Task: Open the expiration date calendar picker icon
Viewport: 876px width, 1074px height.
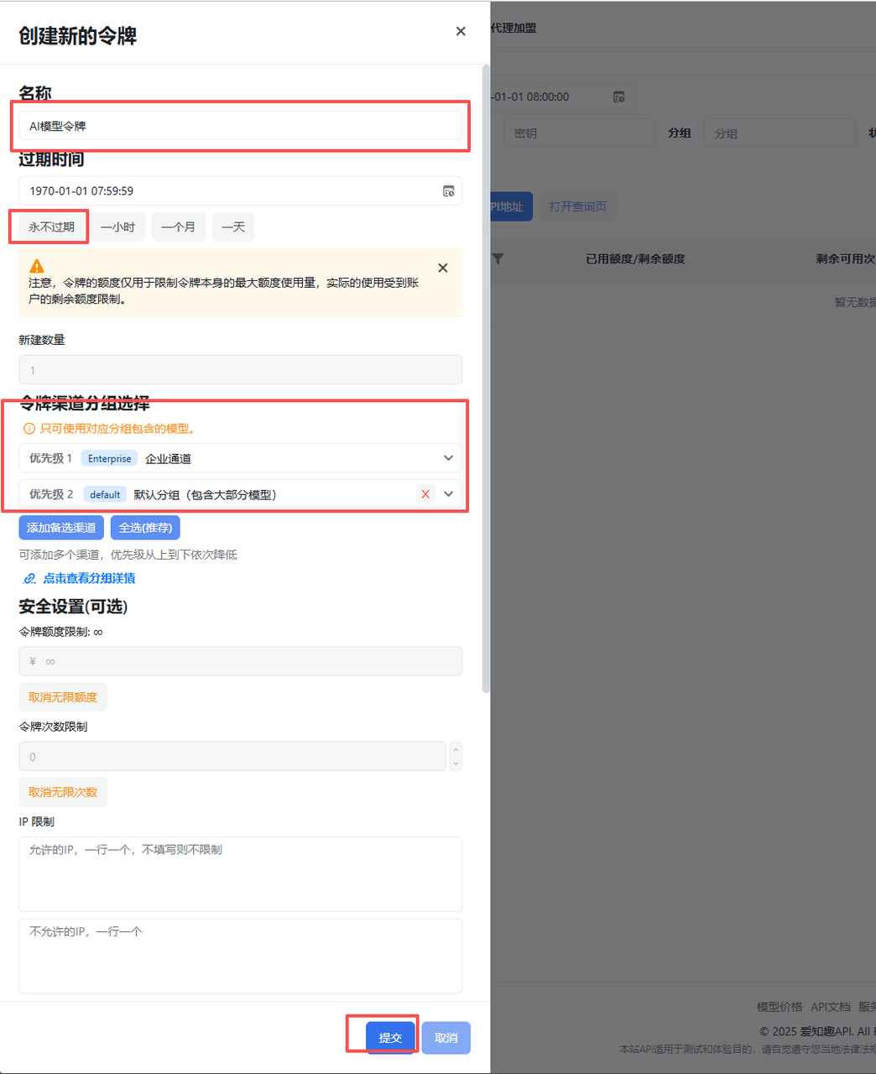Action: (449, 191)
